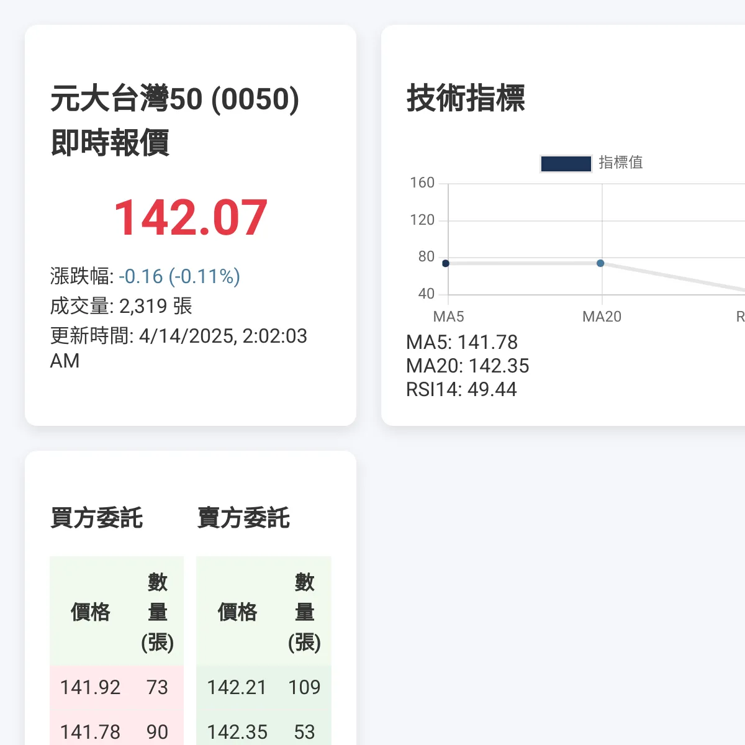Click the dark blue 指標值 legend color box
This screenshot has width=745, height=745.
click(566, 163)
